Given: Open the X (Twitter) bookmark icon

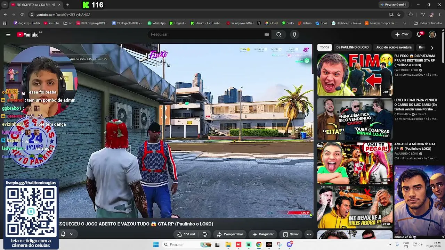Looking at the screenshot, I should 259,23.
